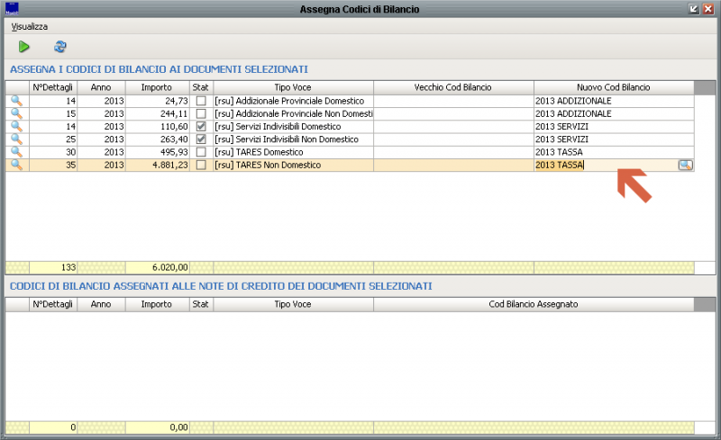721x440 pixels.
Task: Click lookup button beside 2013 TASSA field
Action: click(685, 166)
